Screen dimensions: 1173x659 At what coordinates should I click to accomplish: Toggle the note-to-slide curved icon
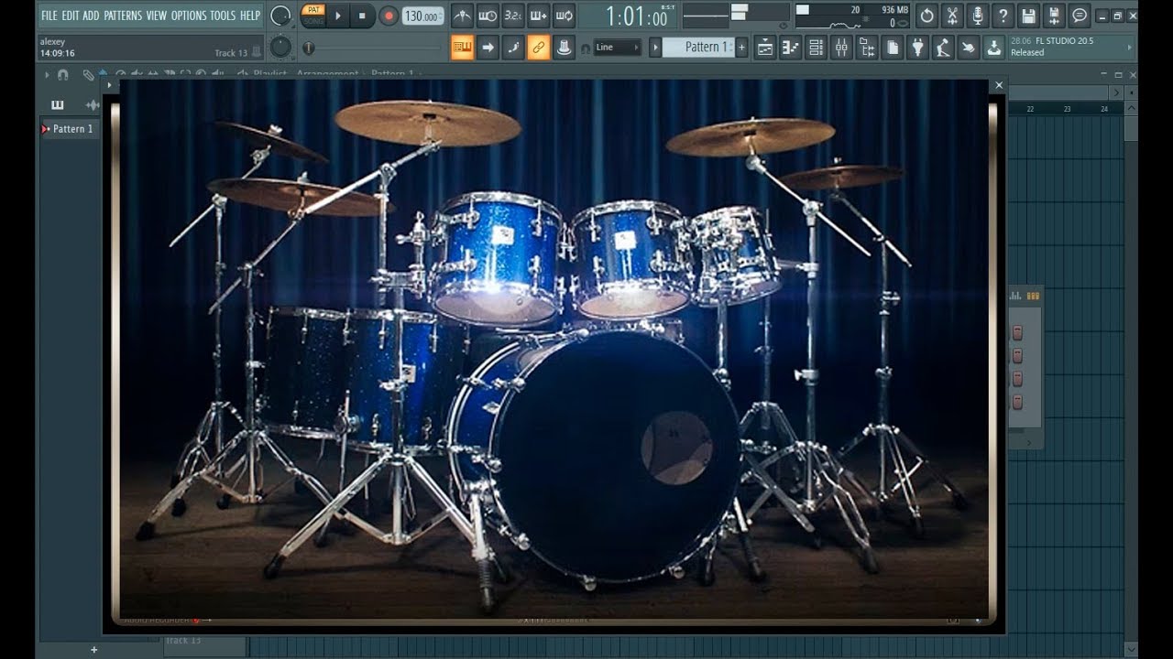click(x=513, y=48)
